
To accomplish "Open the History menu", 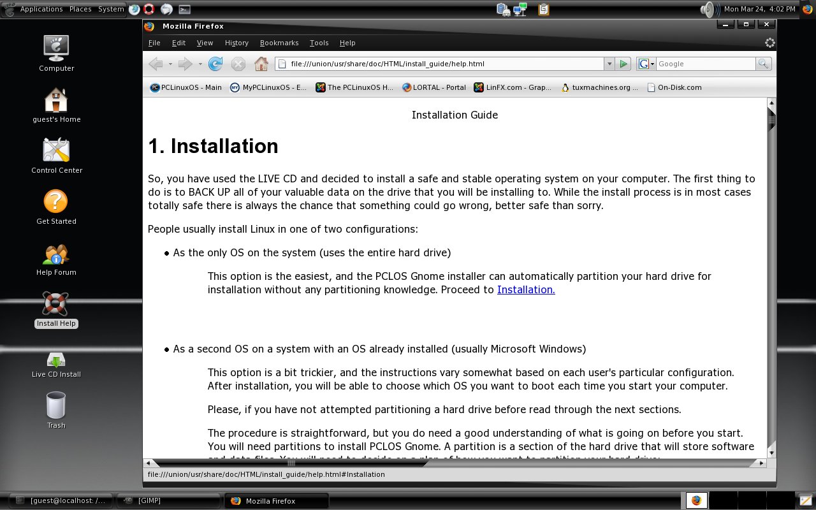I will 237,43.
